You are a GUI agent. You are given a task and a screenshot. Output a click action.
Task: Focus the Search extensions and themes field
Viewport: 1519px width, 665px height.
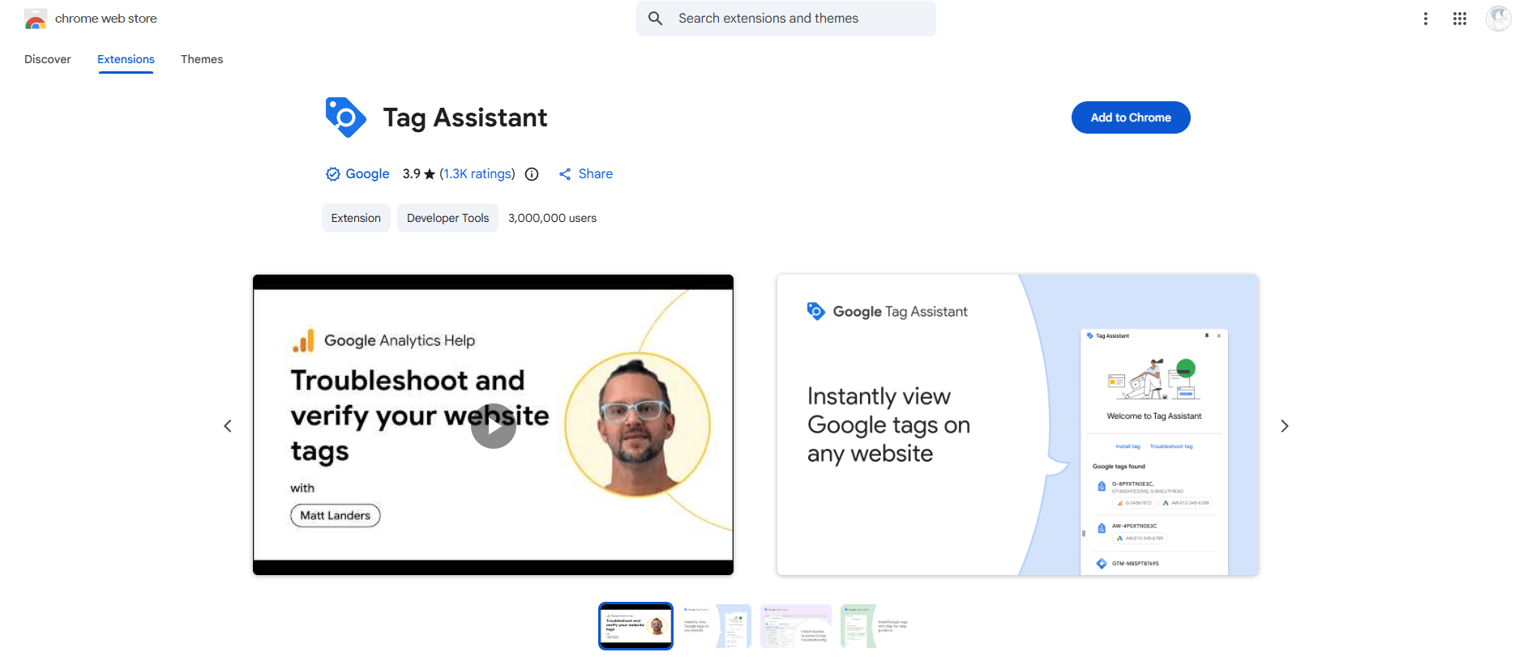786,18
